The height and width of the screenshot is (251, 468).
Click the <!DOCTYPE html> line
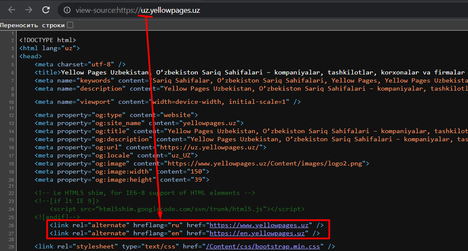coord(48,40)
